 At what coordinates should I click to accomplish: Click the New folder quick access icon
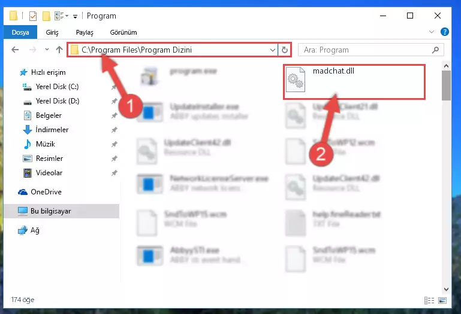(x=46, y=16)
